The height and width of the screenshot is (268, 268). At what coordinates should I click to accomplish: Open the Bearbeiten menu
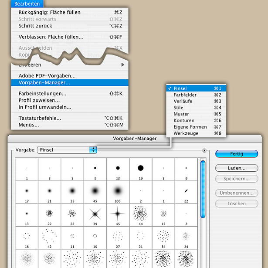tap(27, 4)
